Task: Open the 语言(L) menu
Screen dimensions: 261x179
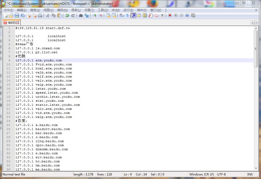Action: pos(76,10)
